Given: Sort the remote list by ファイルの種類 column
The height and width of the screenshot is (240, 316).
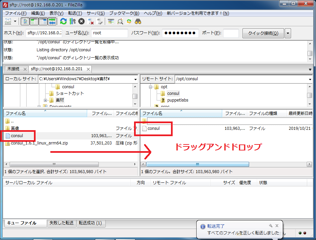Looking at the screenshot, I should (x=267, y=114).
